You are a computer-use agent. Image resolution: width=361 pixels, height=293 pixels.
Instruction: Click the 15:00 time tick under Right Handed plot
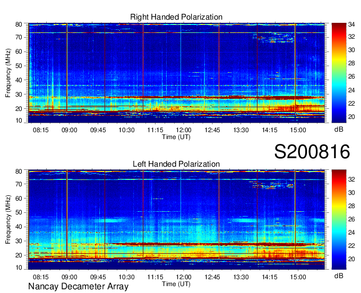(298, 130)
